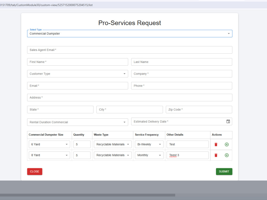Click the City field

[129, 110]
